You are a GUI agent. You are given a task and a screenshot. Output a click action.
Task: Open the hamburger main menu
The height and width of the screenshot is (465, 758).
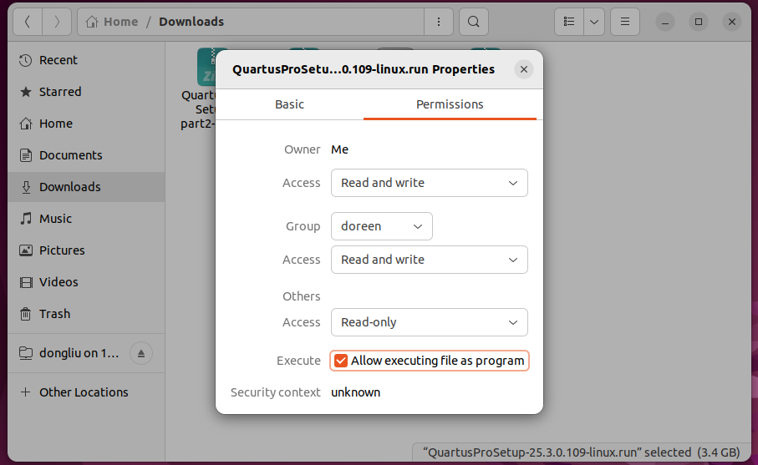(x=625, y=22)
